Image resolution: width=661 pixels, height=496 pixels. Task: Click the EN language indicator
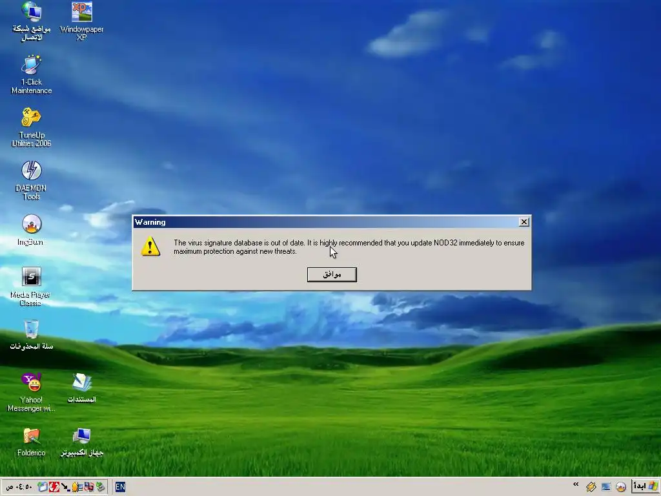pyautogui.click(x=120, y=487)
